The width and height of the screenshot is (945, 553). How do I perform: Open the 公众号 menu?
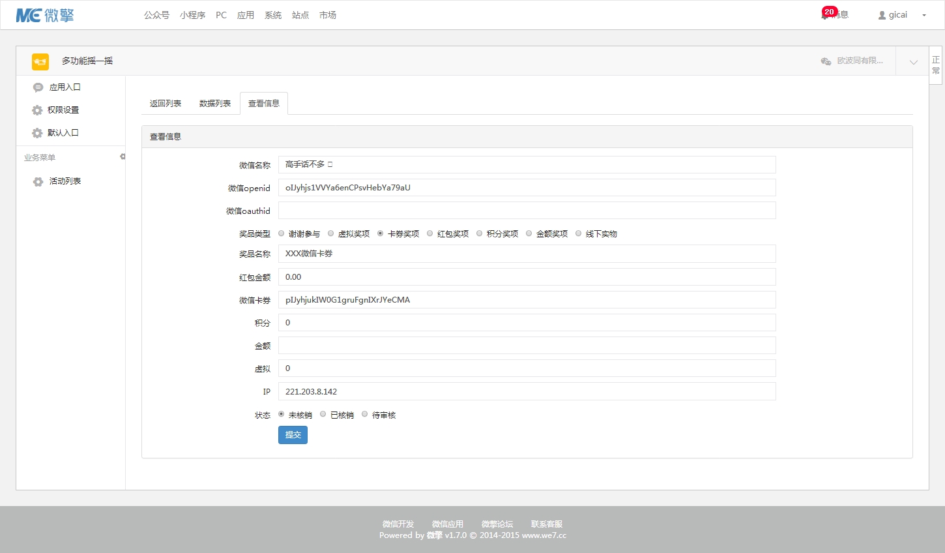tap(156, 15)
